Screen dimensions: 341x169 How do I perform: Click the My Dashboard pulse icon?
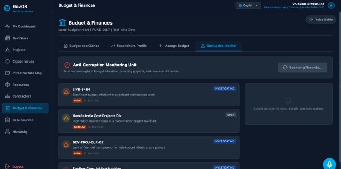[8, 27]
